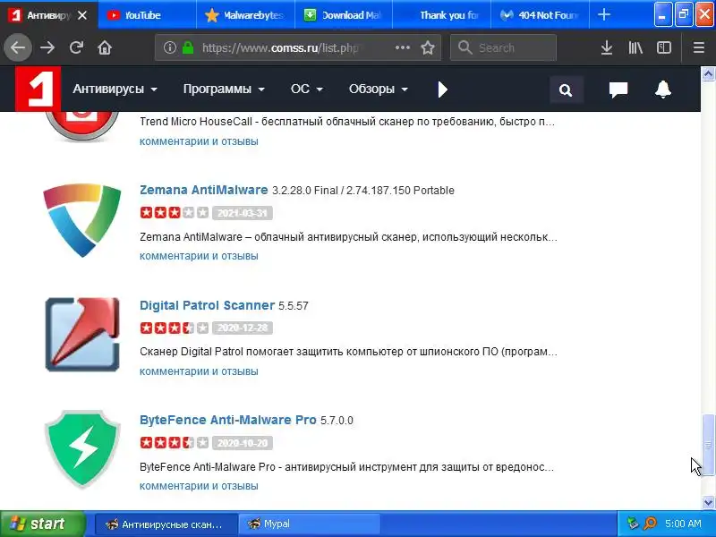Click the comss red logo

click(x=38, y=89)
